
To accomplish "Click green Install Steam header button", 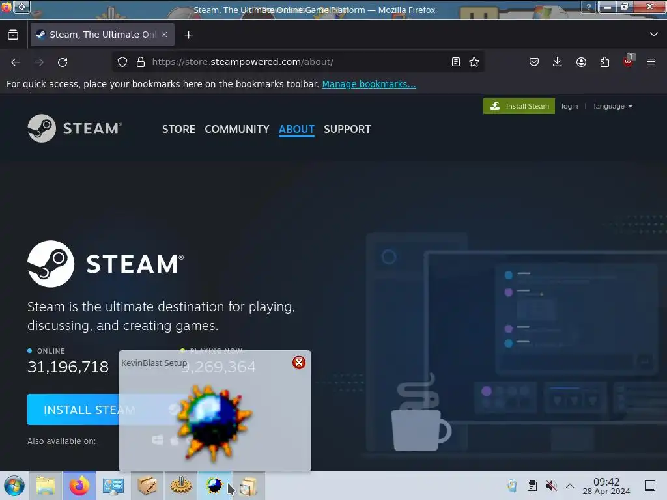I will point(519,106).
